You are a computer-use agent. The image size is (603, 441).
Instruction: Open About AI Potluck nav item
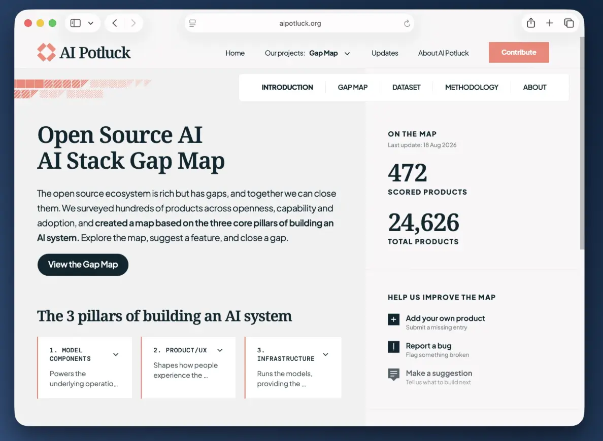pyautogui.click(x=444, y=53)
